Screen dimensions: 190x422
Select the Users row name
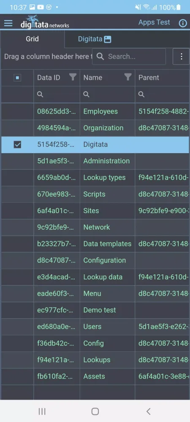92,327
